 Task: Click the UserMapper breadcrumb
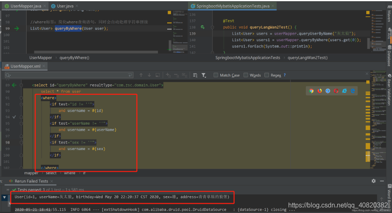tap(40, 58)
